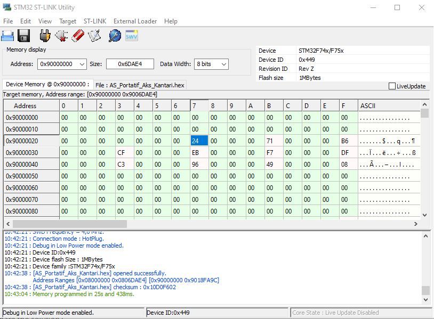This screenshot has width=434, height=319.
Task: Open the Edit menu
Action: (x=26, y=21)
